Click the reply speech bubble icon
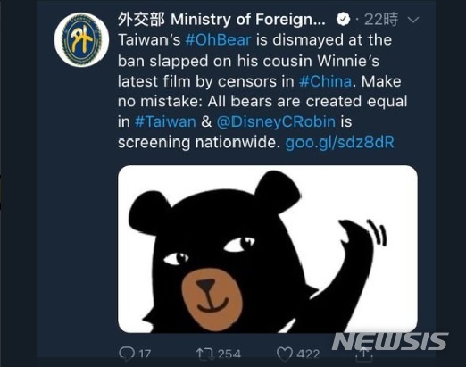This screenshot has height=367, width=466. pos(127,354)
